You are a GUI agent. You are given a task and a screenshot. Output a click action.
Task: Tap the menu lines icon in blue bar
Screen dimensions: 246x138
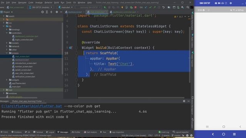click(234, 134)
